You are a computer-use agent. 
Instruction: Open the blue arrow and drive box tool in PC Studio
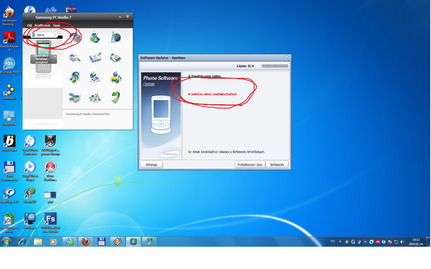click(x=75, y=37)
